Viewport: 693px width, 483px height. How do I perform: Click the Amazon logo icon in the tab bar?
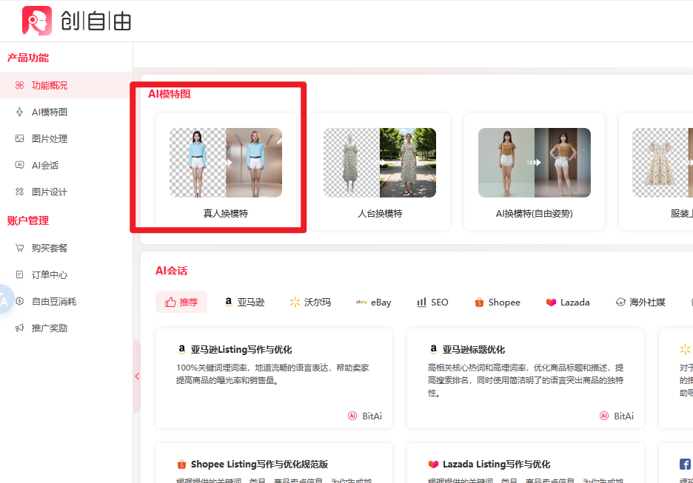pos(229,302)
